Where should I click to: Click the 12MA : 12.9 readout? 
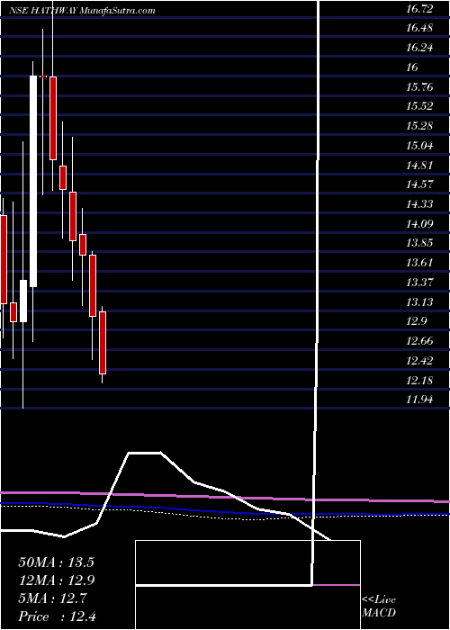coord(56,580)
